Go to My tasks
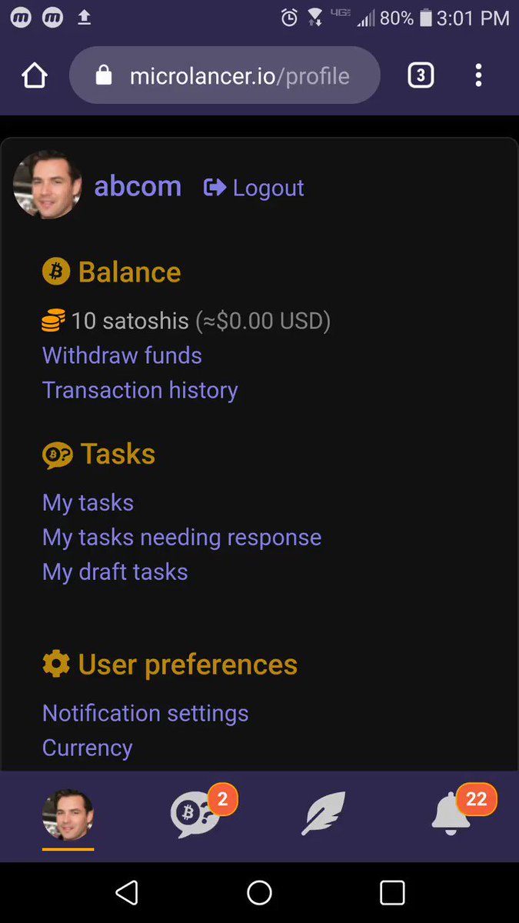This screenshot has height=923, width=519. [88, 502]
